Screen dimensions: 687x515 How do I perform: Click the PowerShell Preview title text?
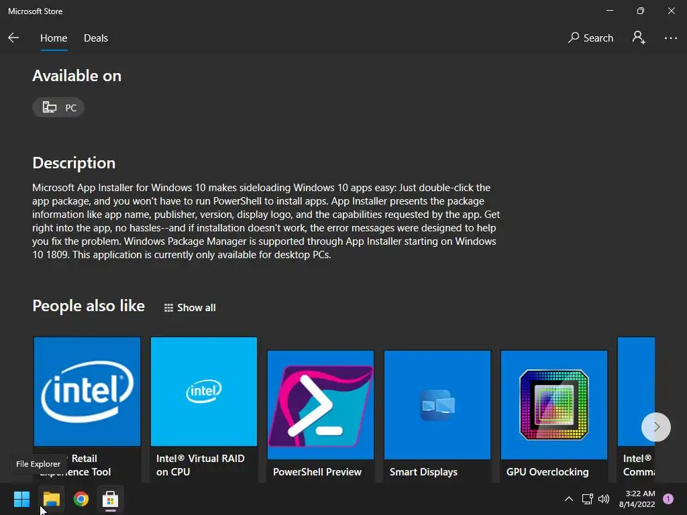tap(317, 472)
